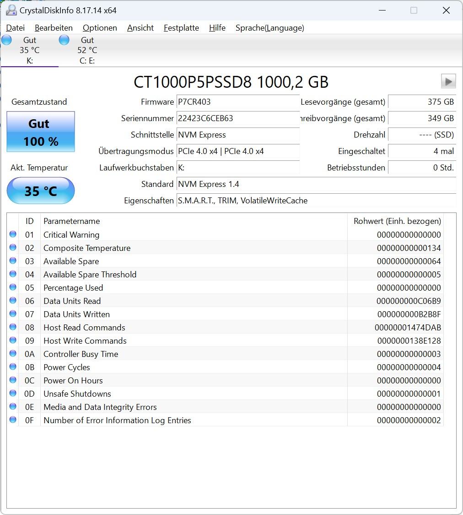Open the Hilfe menu

point(217,28)
